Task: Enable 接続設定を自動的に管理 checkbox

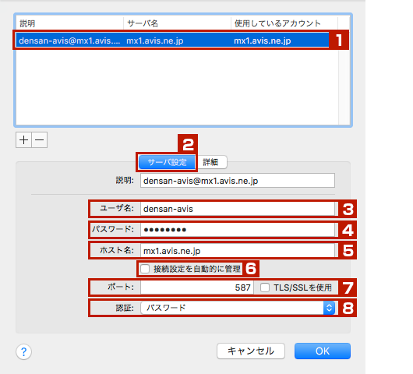Action: [x=145, y=269]
